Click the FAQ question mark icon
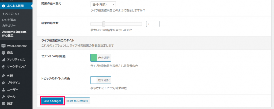Image resolution: width=274 pixels, height=109 pixels. [x=3, y=6]
